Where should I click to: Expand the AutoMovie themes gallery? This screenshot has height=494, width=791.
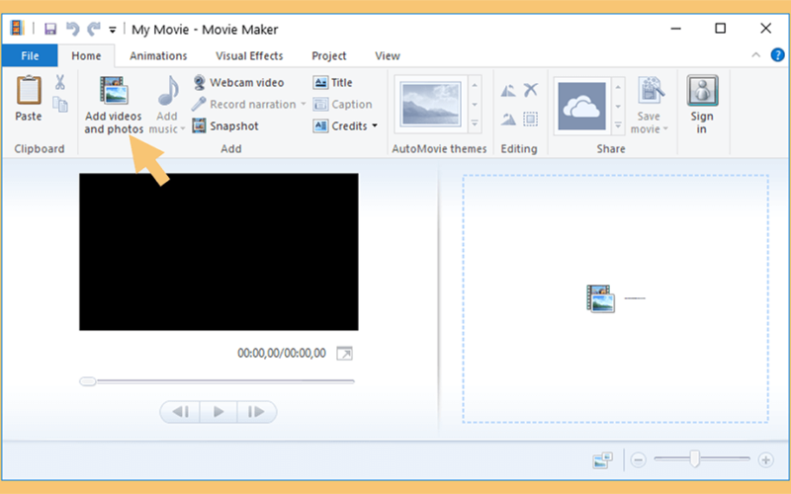(x=475, y=123)
